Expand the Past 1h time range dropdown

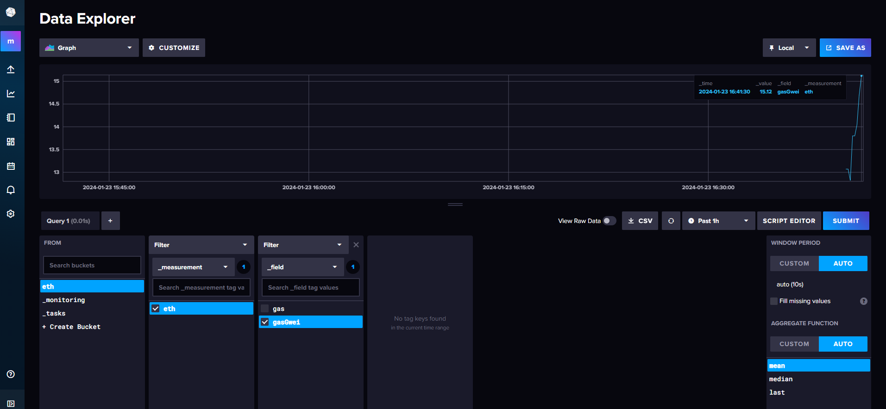click(x=718, y=221)
